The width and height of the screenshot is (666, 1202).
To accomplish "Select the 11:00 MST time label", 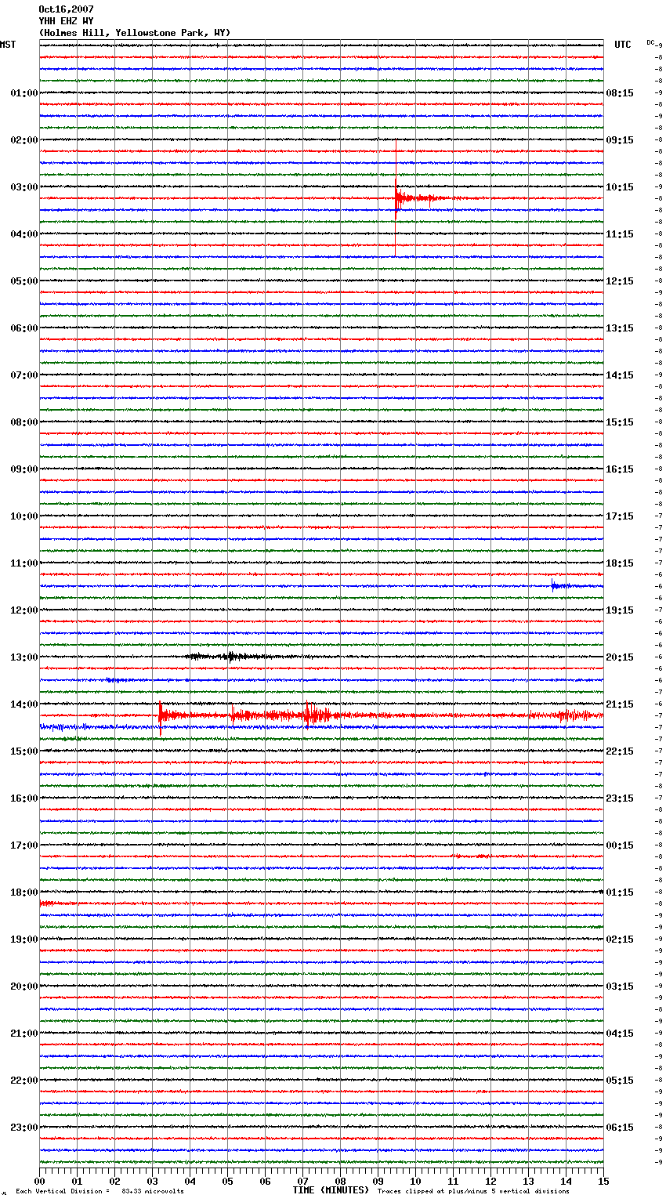I will [x=24, y=563].
